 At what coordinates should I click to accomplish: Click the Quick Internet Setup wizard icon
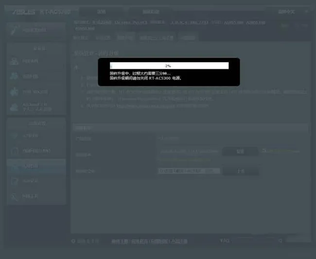pos(16,30)
